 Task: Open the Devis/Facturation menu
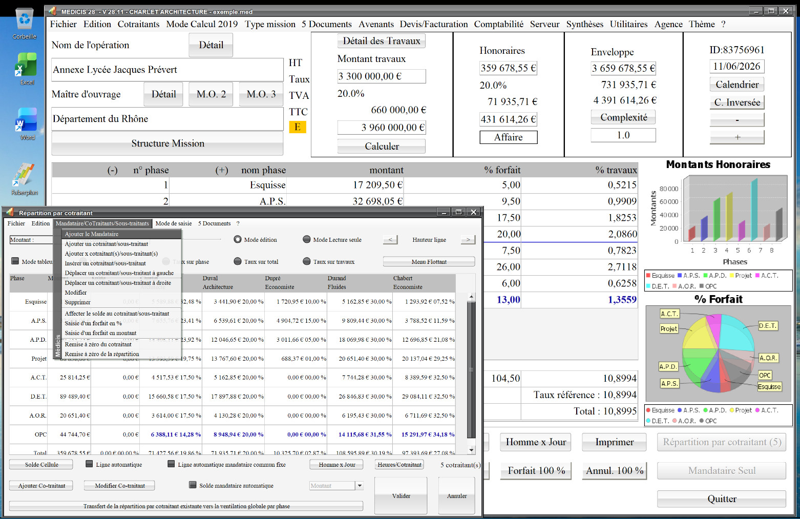434,24
